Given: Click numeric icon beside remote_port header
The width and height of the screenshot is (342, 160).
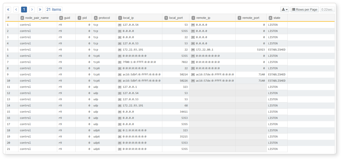Looking at the screenshot, I should tap(239, 18).
